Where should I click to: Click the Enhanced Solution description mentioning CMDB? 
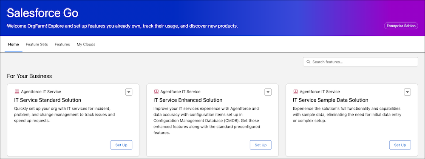point(207,121)
